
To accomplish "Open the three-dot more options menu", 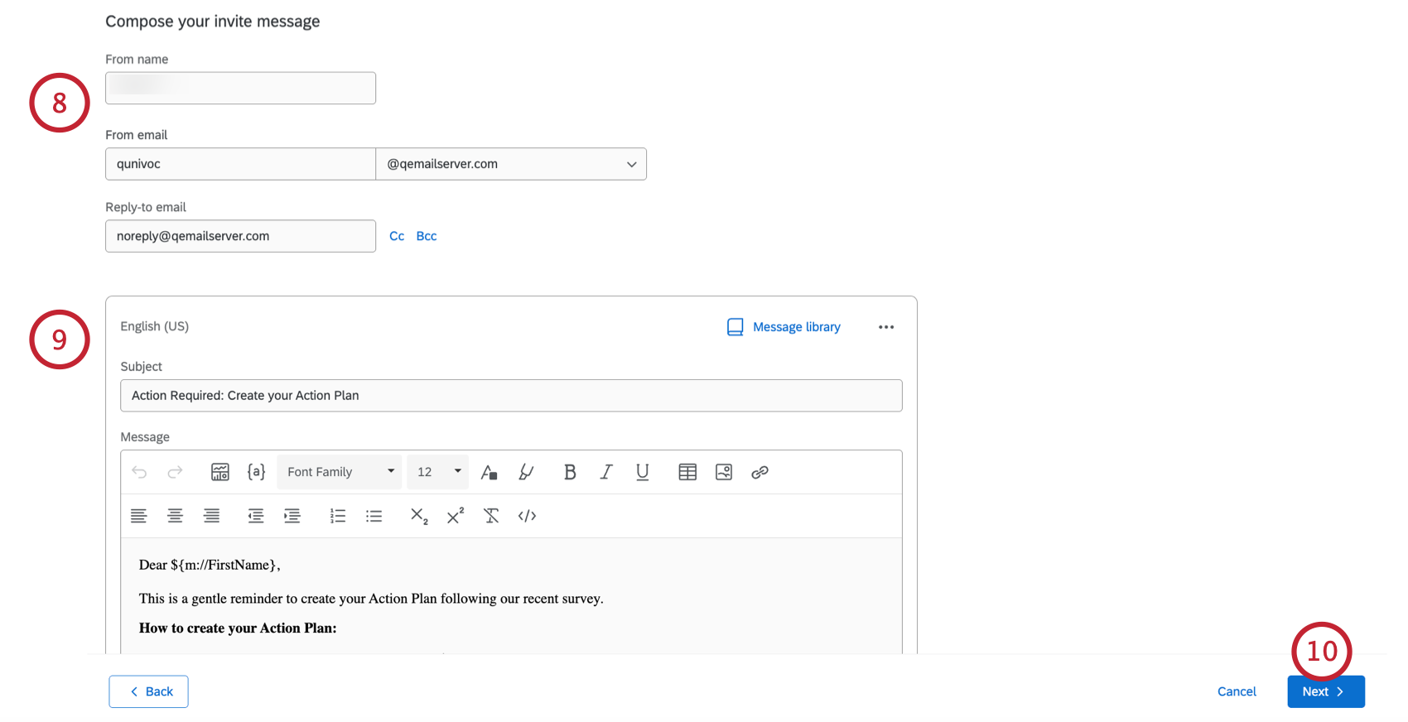I will click(886, 327).
